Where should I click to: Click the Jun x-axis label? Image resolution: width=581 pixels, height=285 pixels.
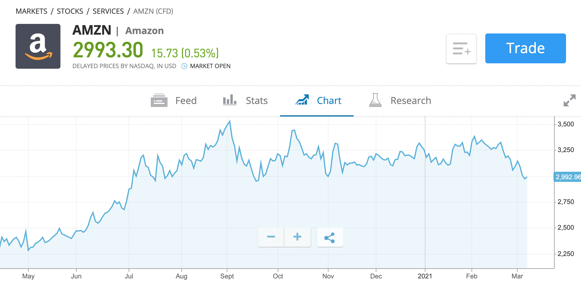coord(76,276)
